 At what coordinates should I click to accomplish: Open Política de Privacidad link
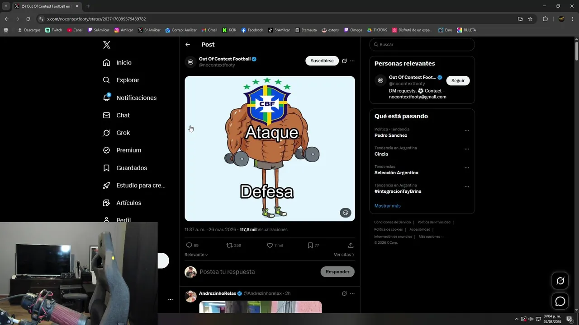point(434,222)
